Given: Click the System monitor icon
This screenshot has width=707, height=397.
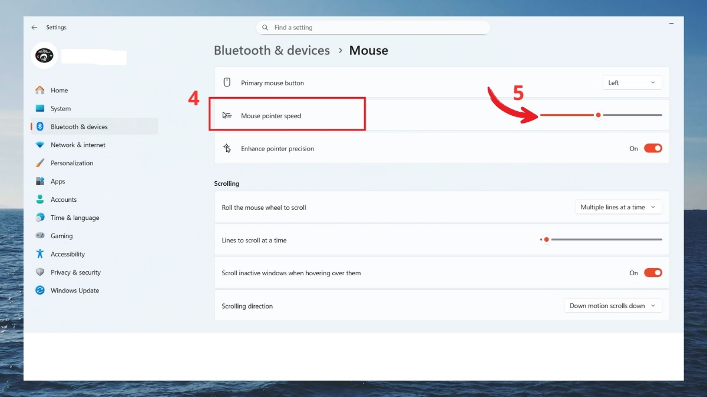Looking at the screenshot, I should click(x=40, y=108).
